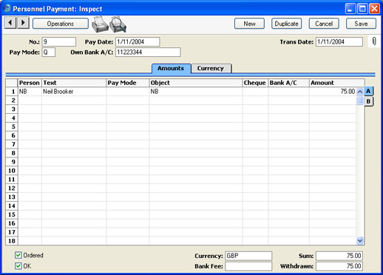Switch to the Currency tab

(x=211, y=68)
